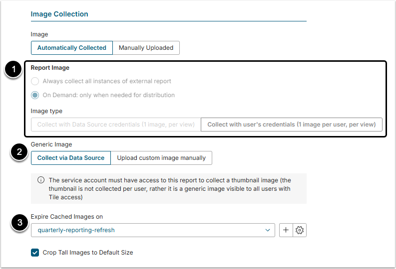Image resolution: width=396 pixels, height=269 pixels.
Task: Click the Image Collection section heading
Action: [59, 14]
